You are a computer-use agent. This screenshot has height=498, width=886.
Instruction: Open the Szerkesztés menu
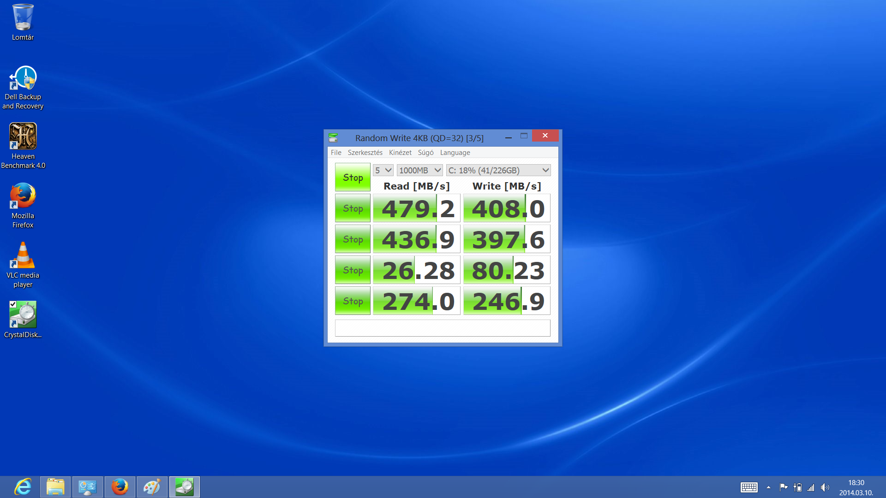pos(365,153)
